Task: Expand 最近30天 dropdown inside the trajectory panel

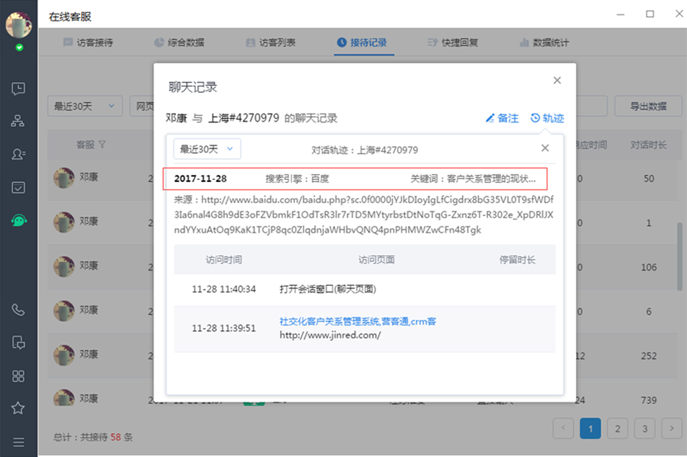Action: [x=207, y=149]
